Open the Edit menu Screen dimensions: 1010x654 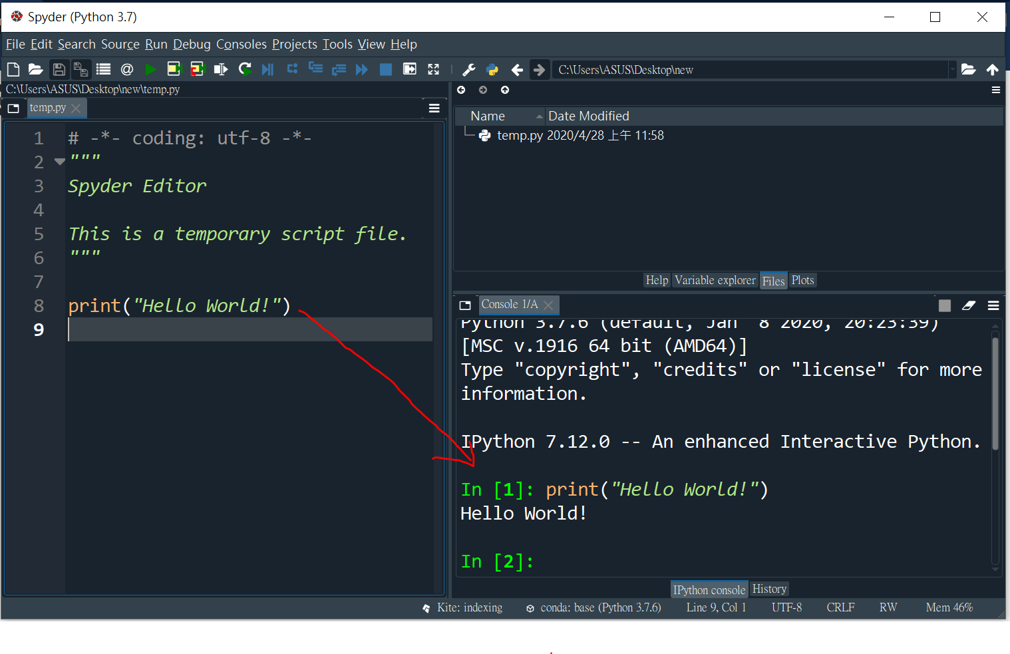click(41, 44)
